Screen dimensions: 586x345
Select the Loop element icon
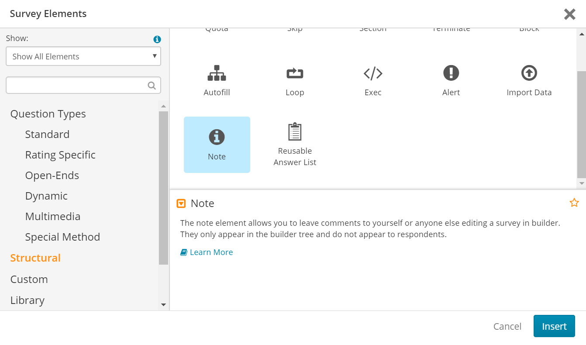coord(295,73)
